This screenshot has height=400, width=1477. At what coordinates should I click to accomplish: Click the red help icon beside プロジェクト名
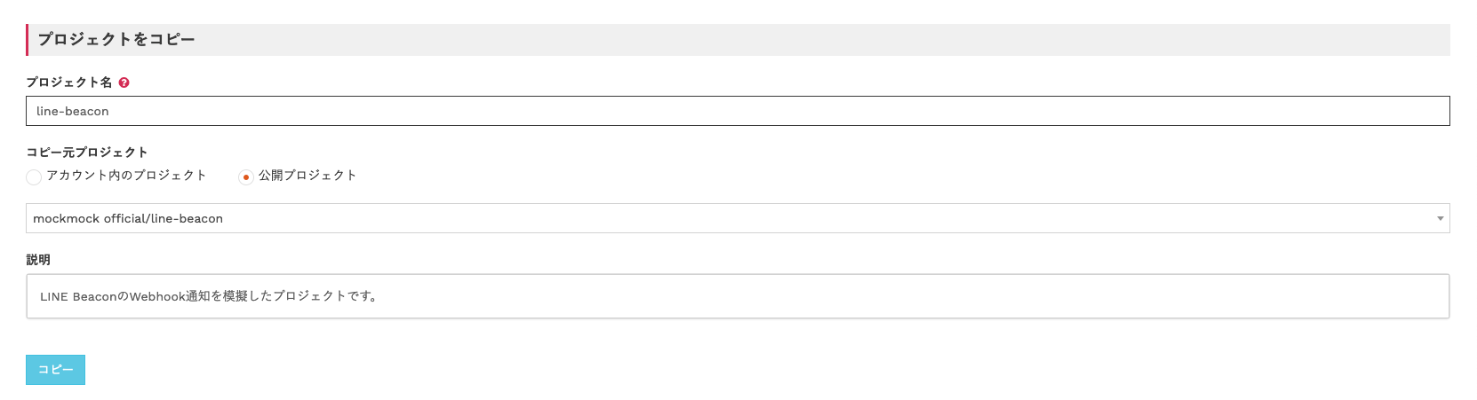(124, 82)
